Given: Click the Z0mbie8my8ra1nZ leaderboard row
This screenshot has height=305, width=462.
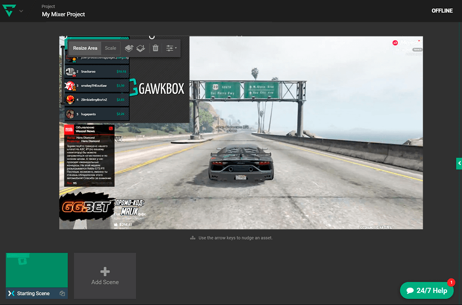Looking at the screenshot, I should pyautogui.click(x=97, y=100).
